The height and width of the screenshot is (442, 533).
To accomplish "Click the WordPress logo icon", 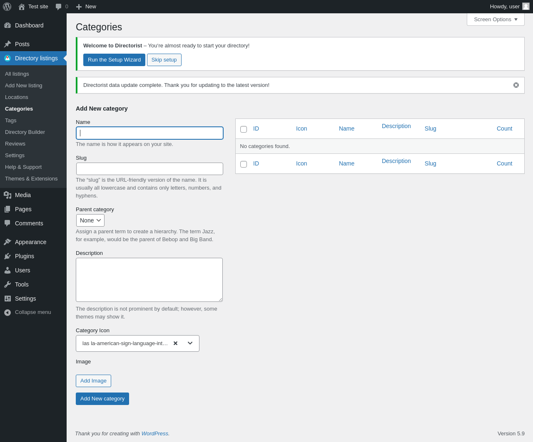I will [7, 7].
